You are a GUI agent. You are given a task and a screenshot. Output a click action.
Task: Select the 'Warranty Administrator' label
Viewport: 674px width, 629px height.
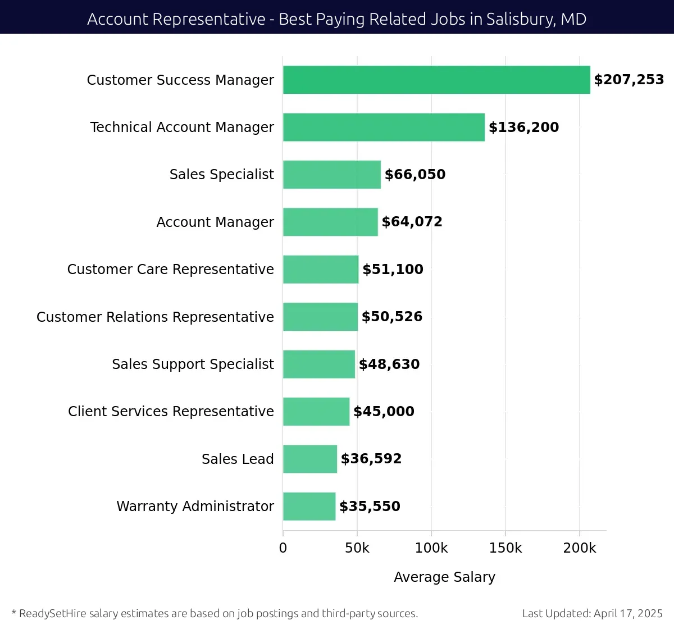click(195, 506)
